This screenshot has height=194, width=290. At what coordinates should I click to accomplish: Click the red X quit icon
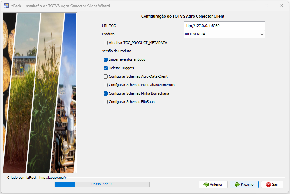coord(269,184)
